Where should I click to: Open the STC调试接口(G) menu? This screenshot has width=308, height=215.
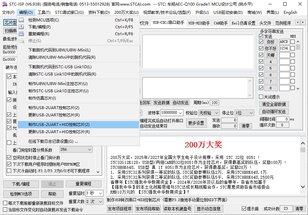(69, 13)
